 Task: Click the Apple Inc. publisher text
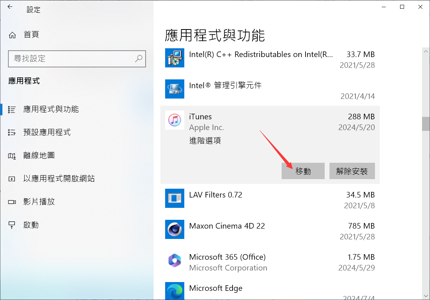coord(207,128)
